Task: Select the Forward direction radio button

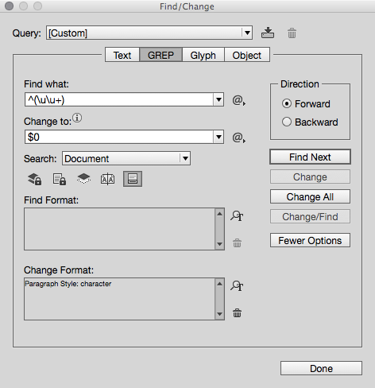Action: point(287,103)
